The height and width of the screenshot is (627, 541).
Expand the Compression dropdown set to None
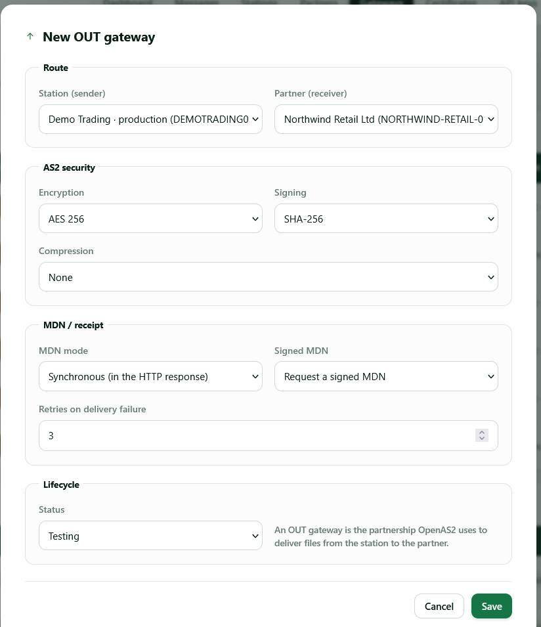(269, 277)
